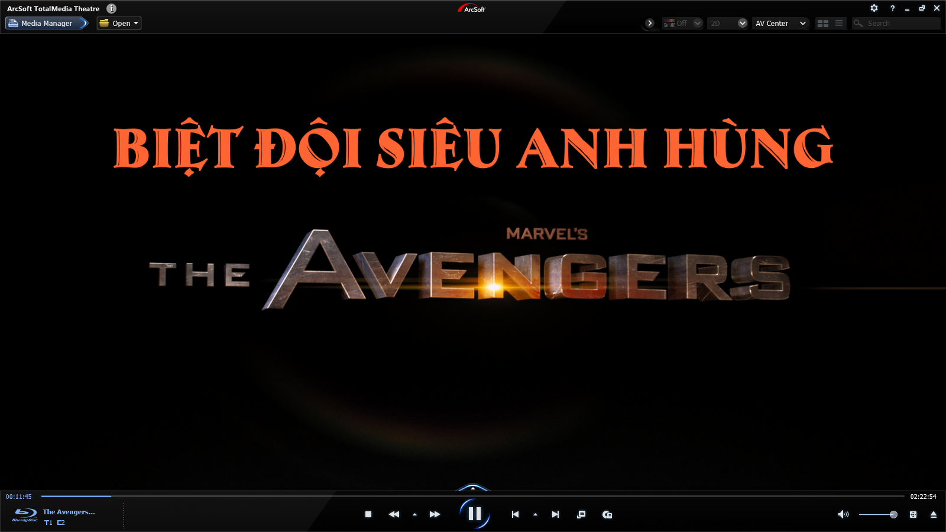
Task: Open the pop-up menu icon
Action: pyautogui.click(x=581, y=514)
